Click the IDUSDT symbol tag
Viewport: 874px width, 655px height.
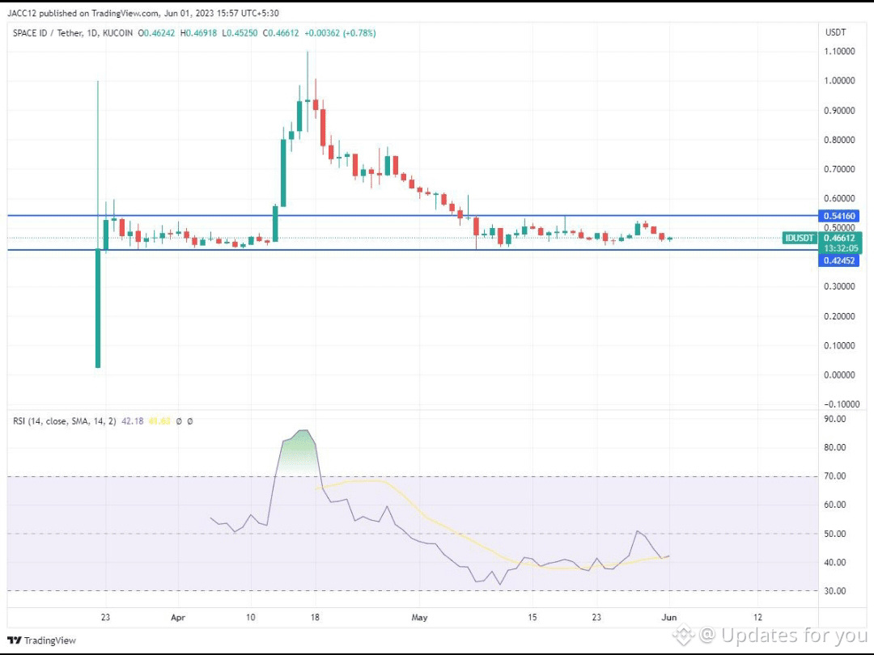click(800, 238)
